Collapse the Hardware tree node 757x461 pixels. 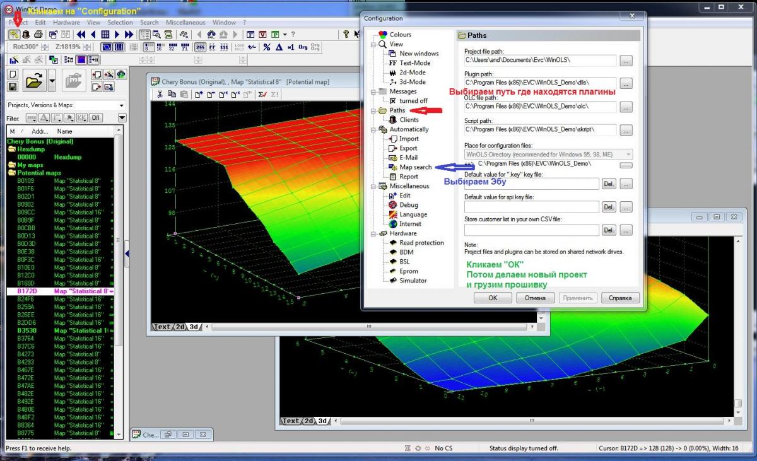[x=374, y=233]
